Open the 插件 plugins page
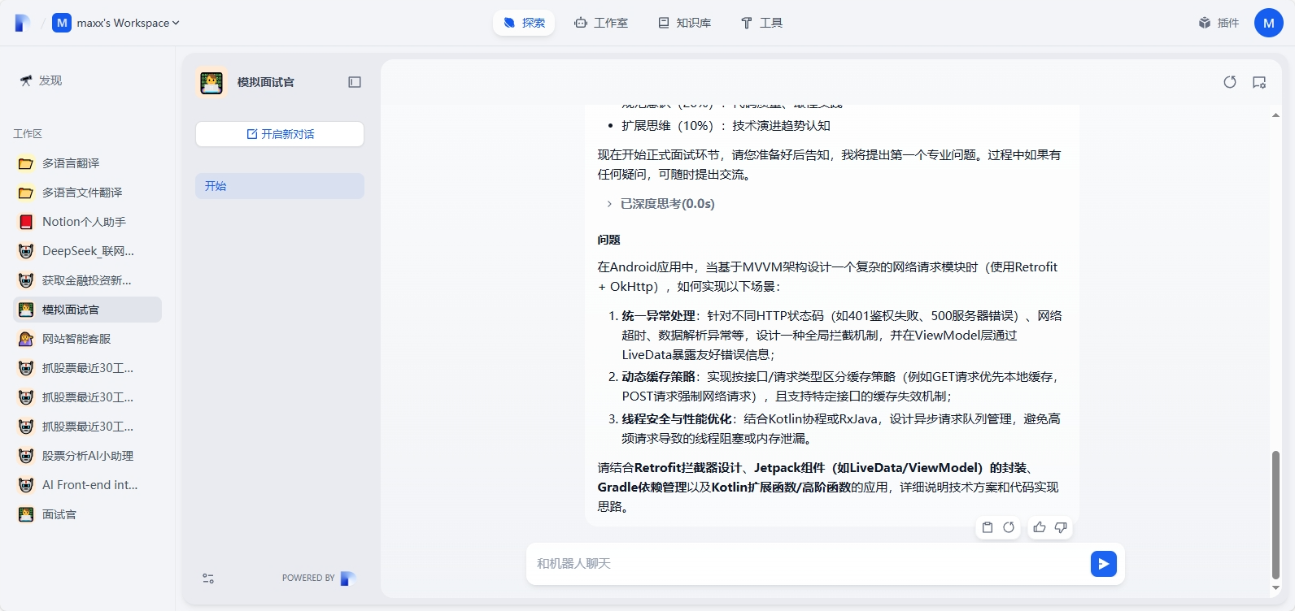 [1219, 23]
